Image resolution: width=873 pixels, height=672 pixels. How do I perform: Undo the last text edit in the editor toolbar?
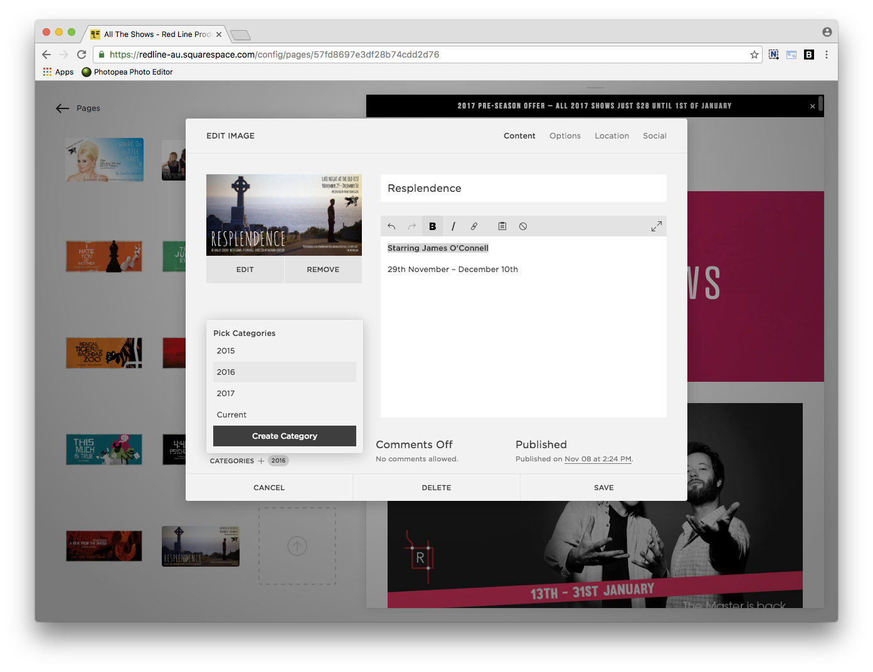click(x=391, y=226)
